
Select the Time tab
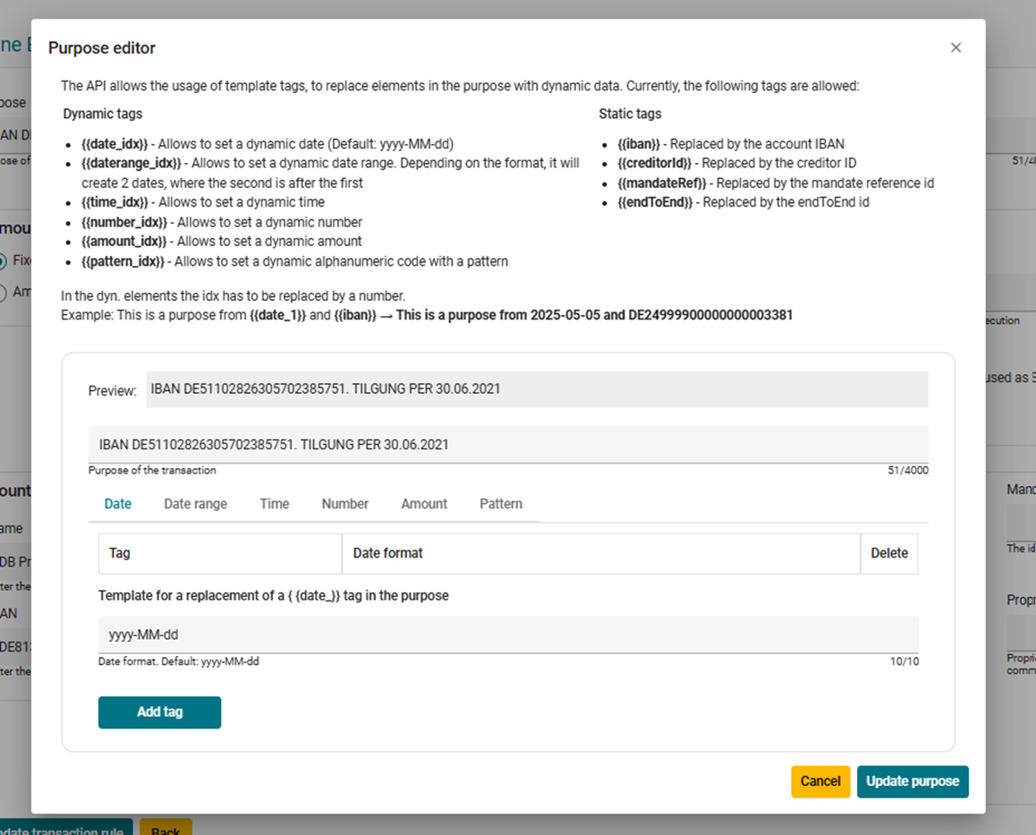(275, 504)
